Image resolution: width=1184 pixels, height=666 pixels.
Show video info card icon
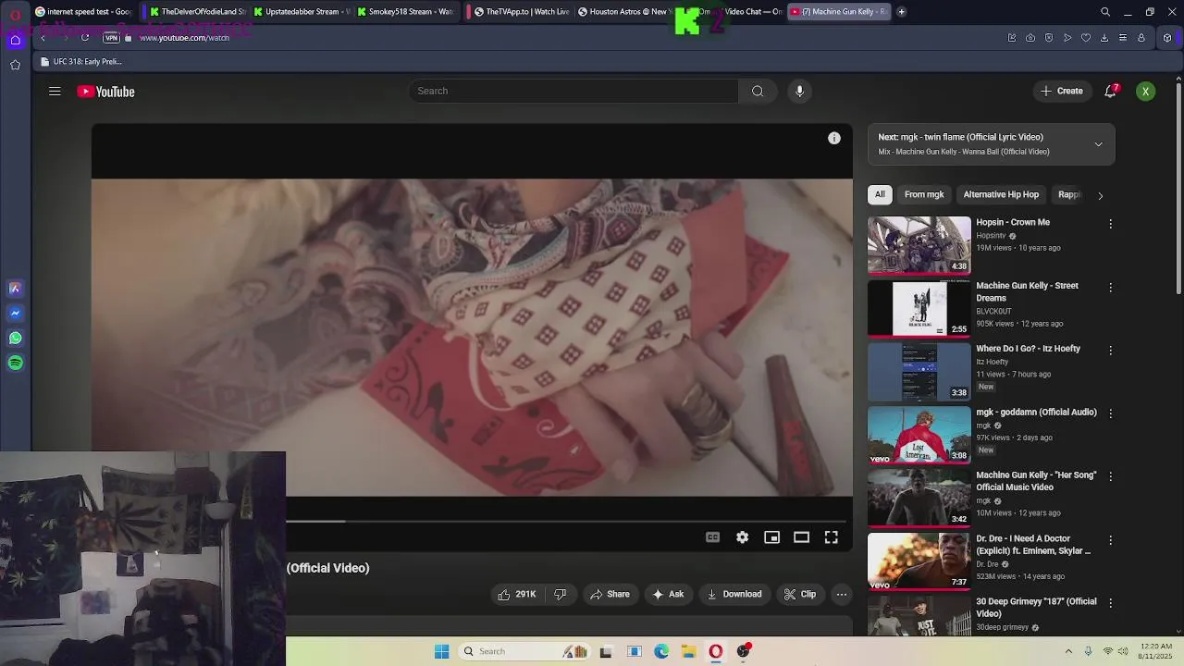point(834,138)
